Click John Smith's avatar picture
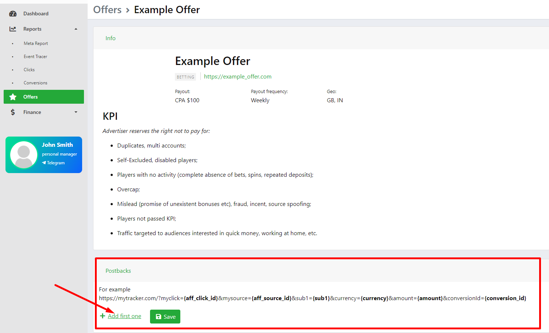549x333 pixels. 24,155
